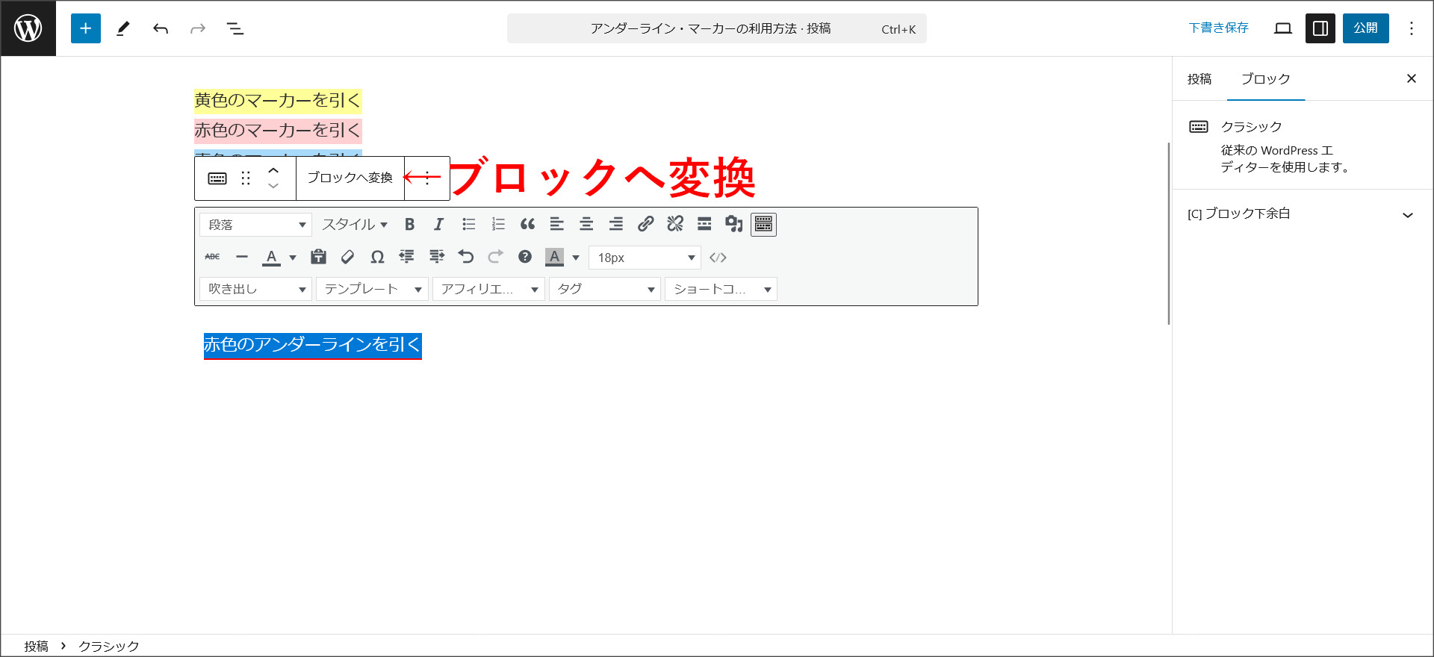The height and width of the screenshot is (657, 1434).
Task: Click the undo arrow in the classic toolbar
Action: pyautogui.click(x=466, y=258)
